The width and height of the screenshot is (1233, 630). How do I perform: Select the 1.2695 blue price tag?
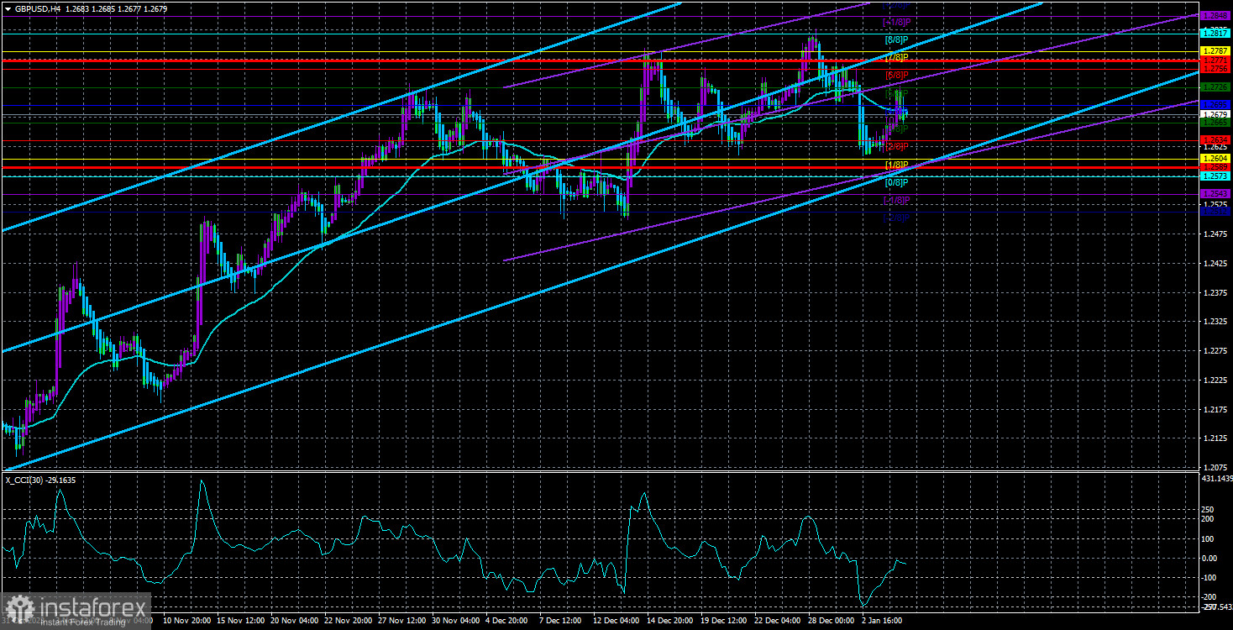pos(1215,105)
